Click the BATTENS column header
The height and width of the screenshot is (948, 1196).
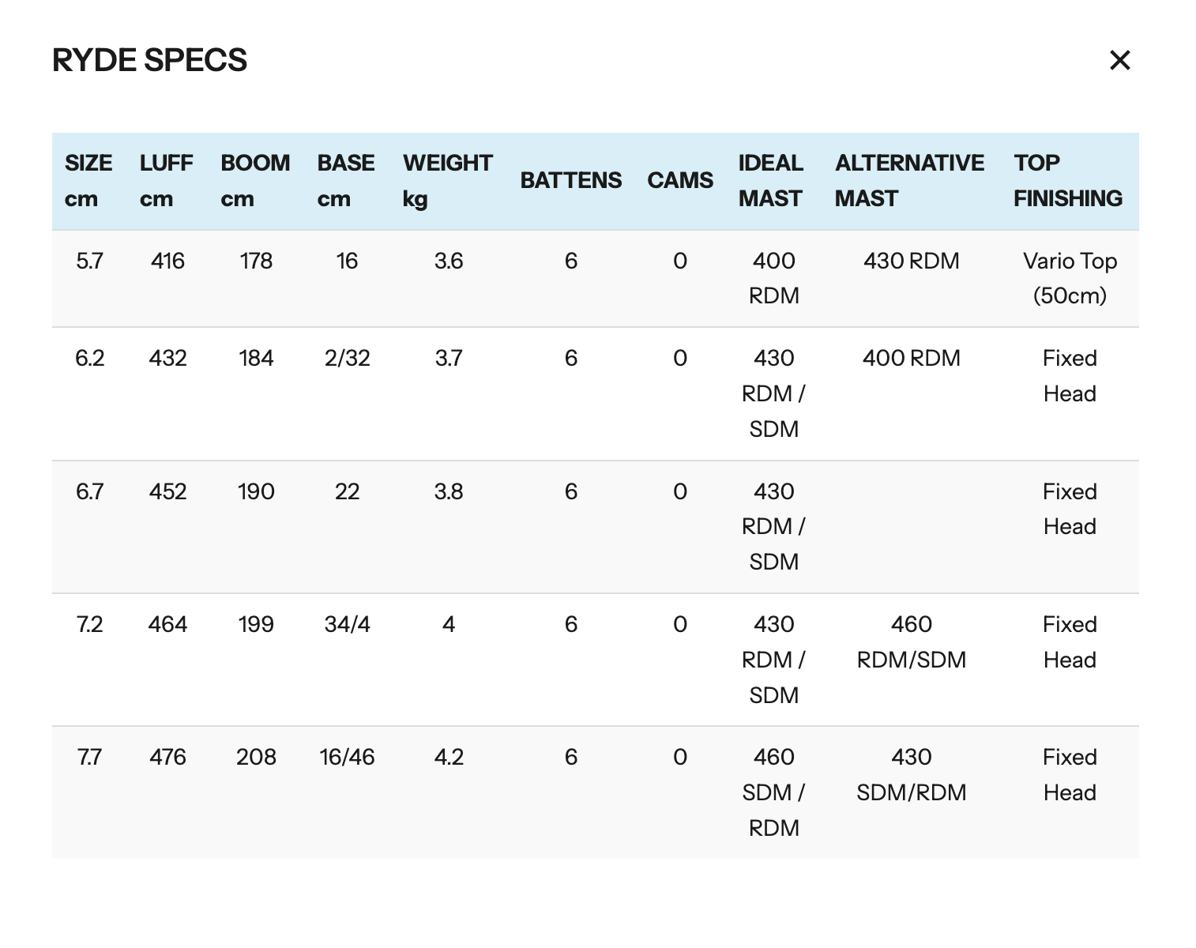pos(570,181)
